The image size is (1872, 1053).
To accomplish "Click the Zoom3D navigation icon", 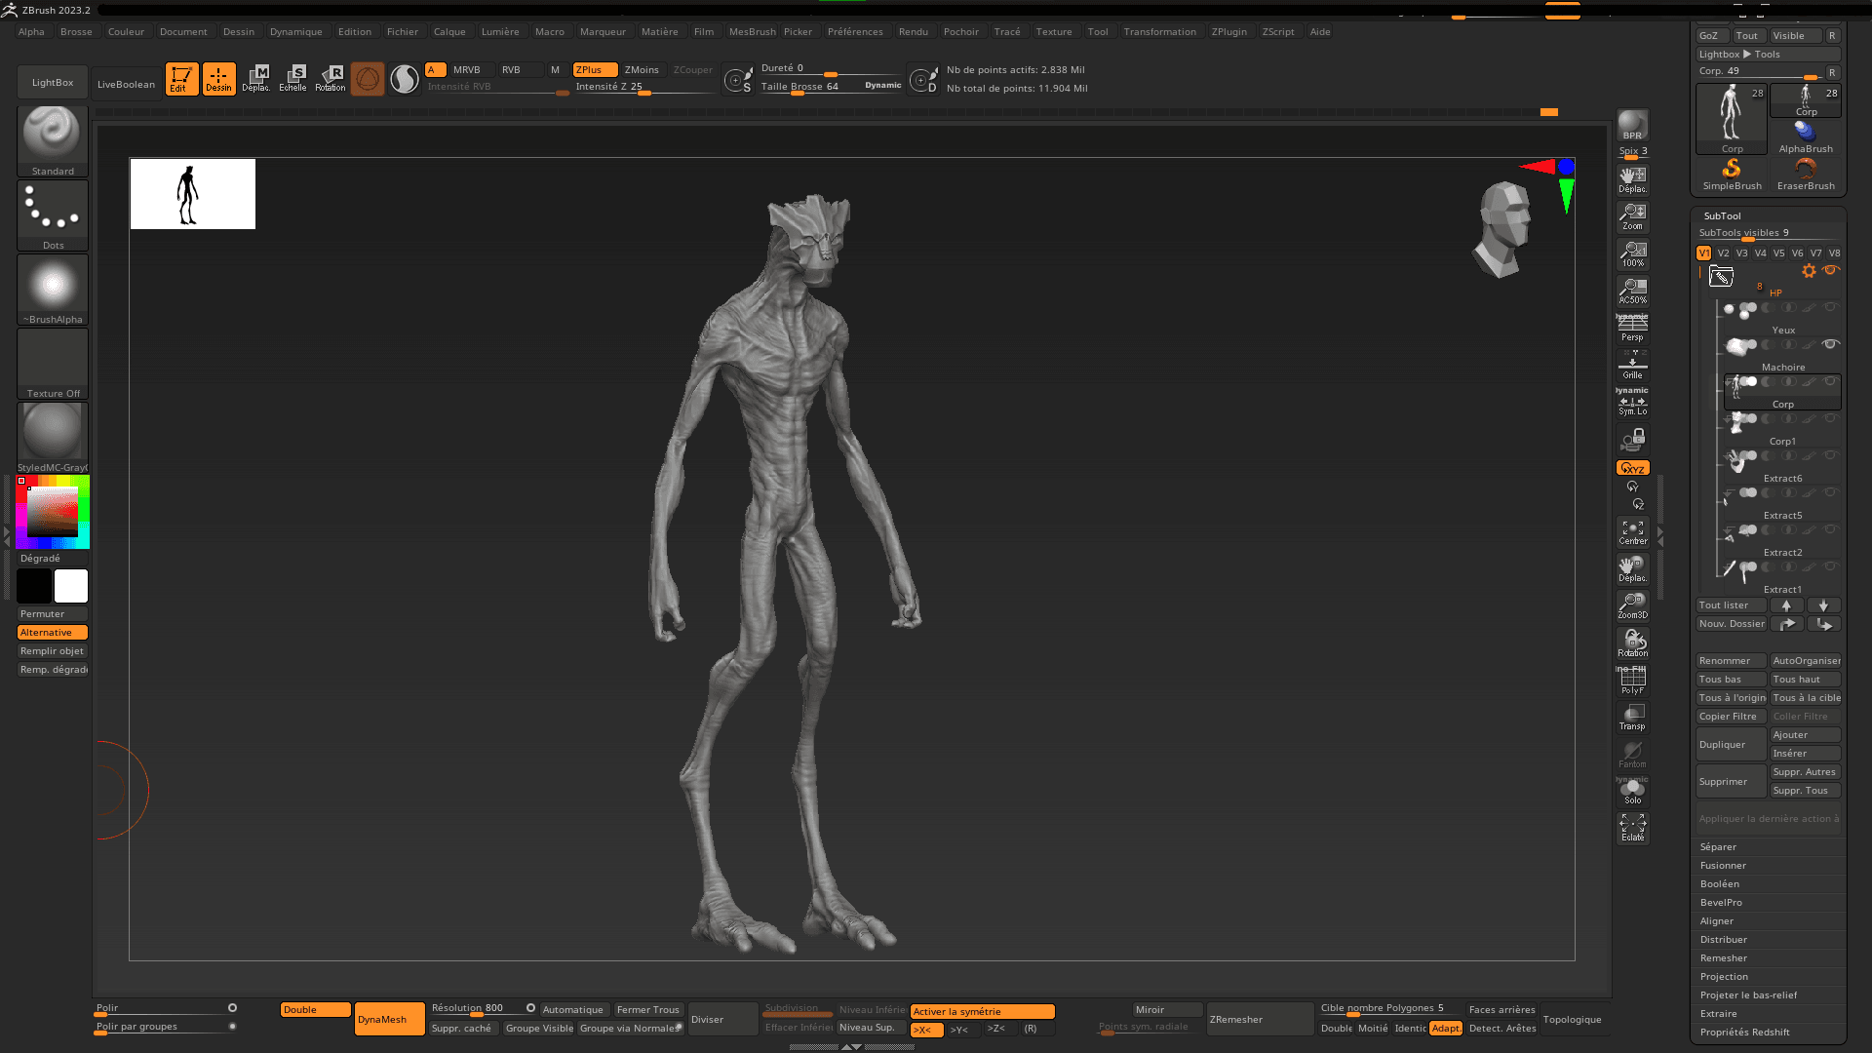I will (1632, 606).
